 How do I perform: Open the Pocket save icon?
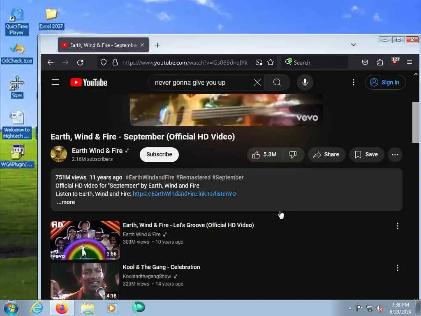tap(365, 63)
